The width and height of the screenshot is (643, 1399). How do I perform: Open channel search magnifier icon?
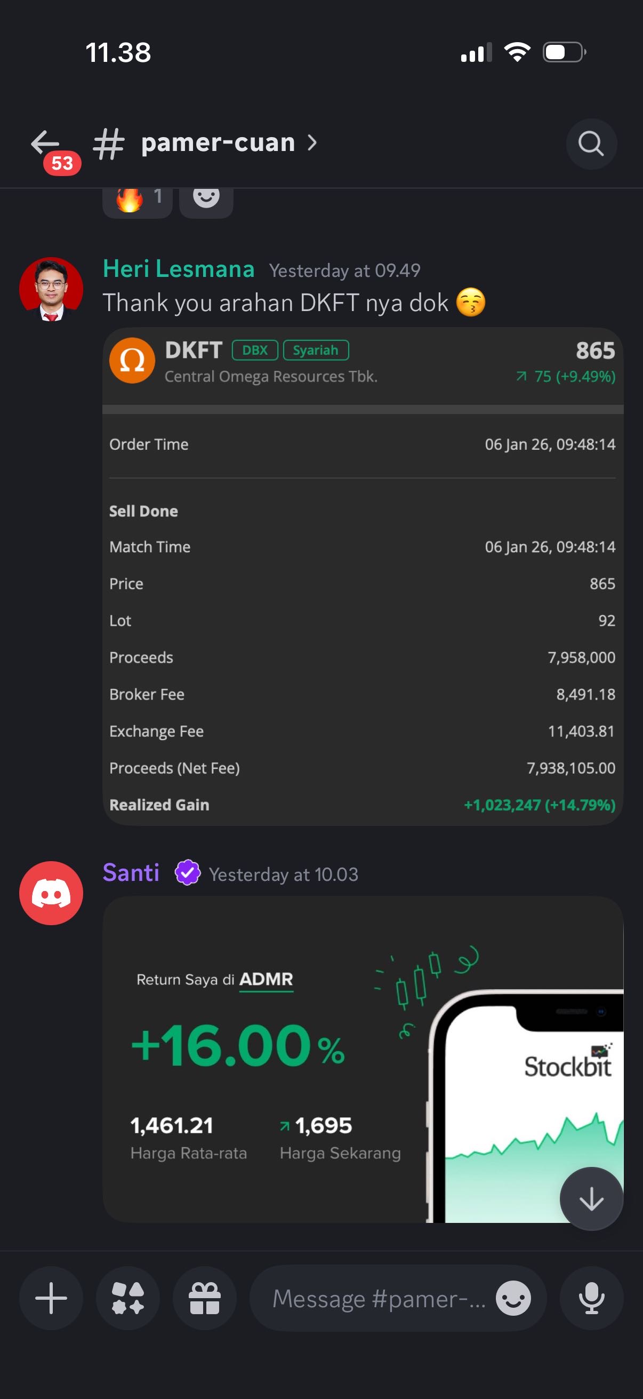click(x=591, y=144)
